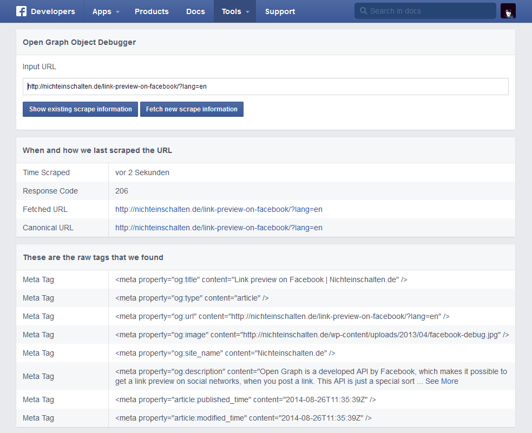
Task: Click the Time Scraped label
Action: coord(46,172)
